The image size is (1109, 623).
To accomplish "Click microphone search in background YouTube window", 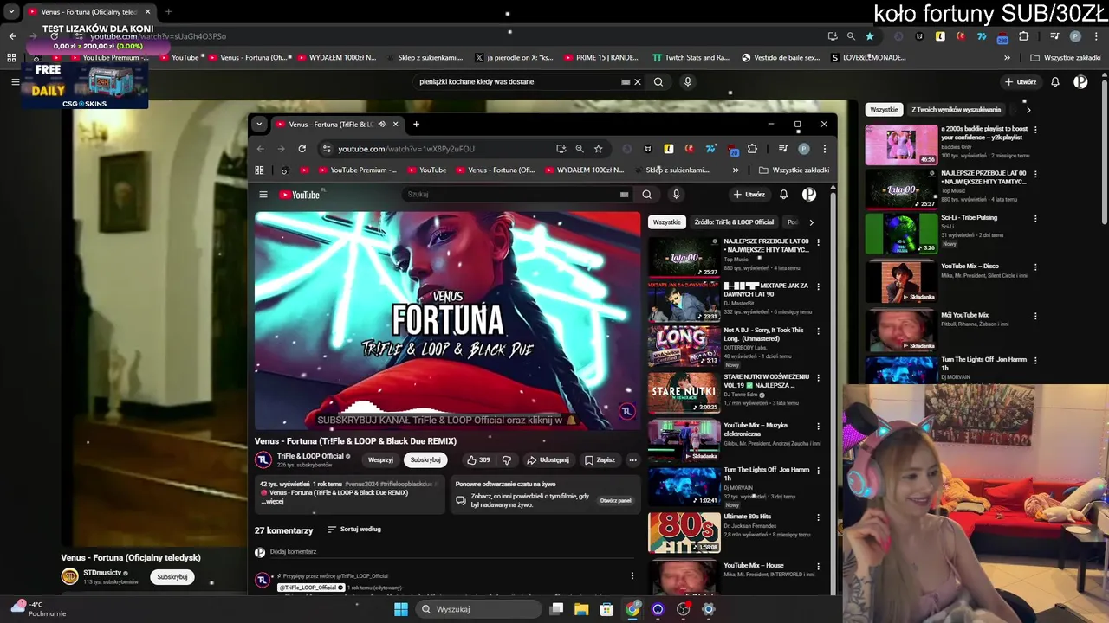I will (x=688, y=82).
